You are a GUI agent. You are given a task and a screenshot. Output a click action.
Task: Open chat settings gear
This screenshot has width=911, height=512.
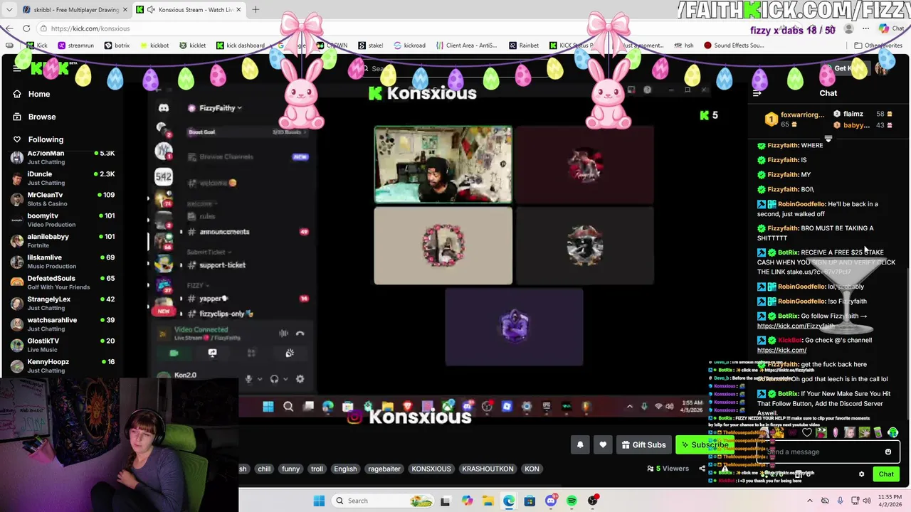click(861, 474)
